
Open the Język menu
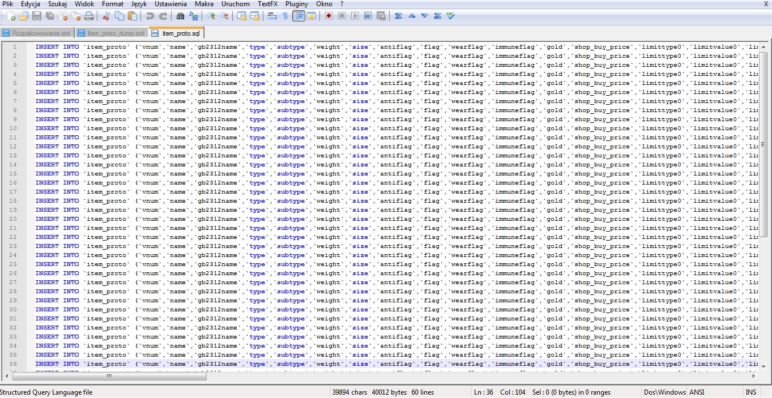pyautogui.click(x=139, y=4)
